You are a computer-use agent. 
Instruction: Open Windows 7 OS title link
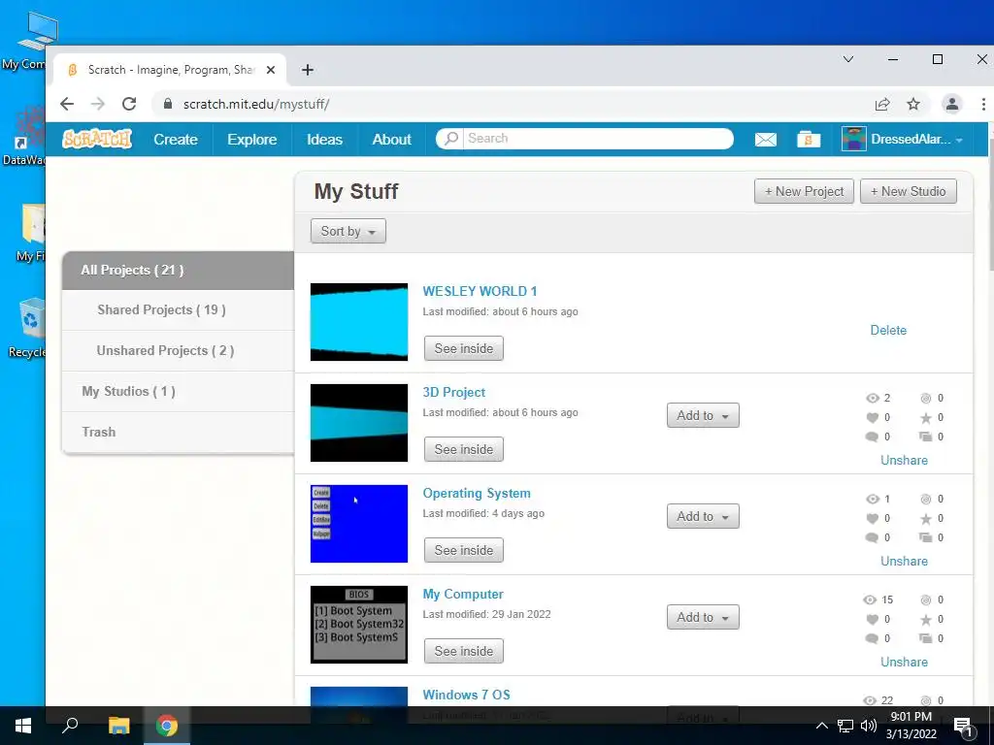tap(467, 695)
